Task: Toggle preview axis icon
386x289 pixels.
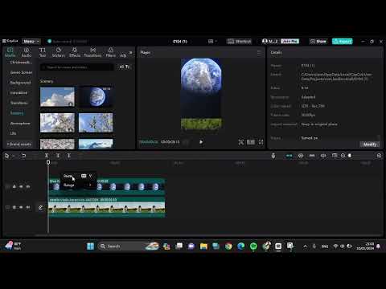Action: pyautogui.click(x=323, y=156)
